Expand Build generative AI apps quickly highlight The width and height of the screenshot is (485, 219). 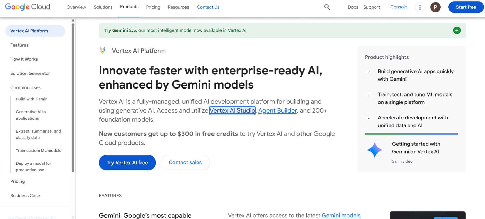[369, 72]
